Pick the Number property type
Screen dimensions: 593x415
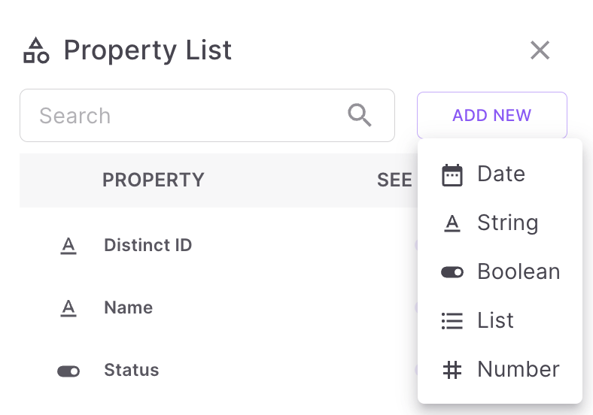click(518, 370)
